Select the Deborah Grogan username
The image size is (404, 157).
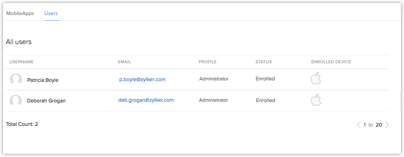coord(46,101)
